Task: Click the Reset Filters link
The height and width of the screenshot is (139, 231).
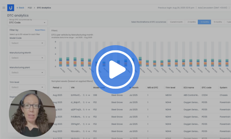Action: [x=40, y=30]
